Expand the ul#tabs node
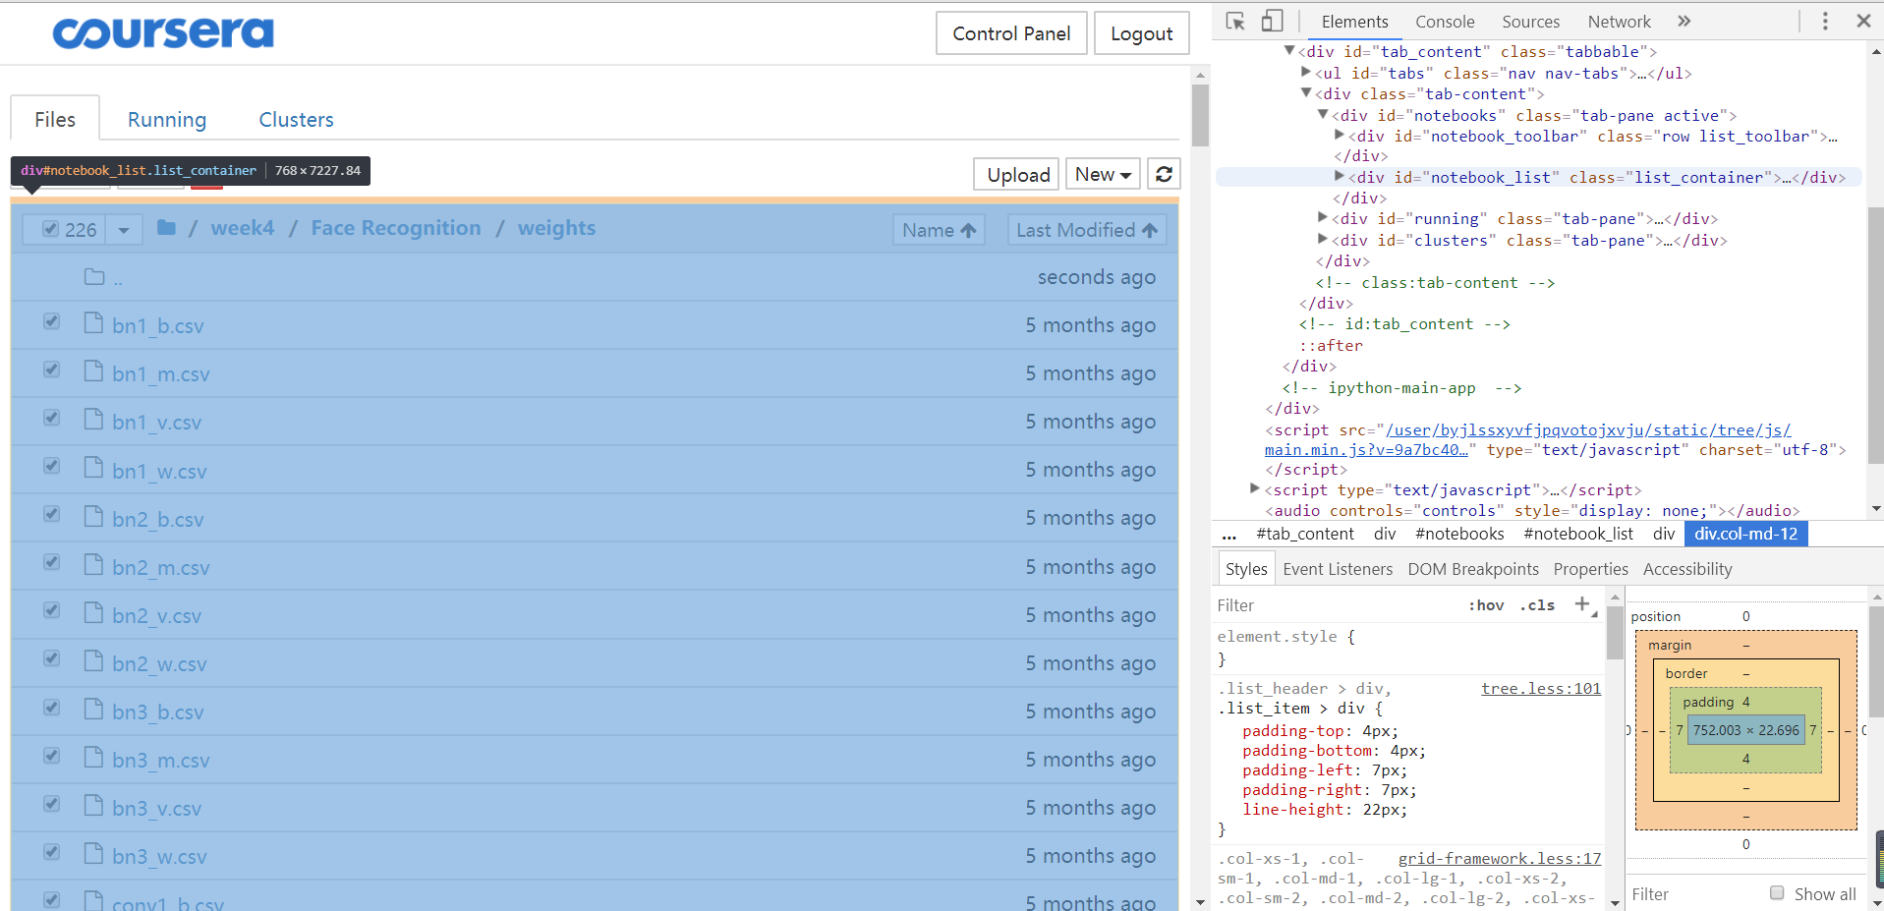The image size is (1884, 911). click(x=1306, y=72)
